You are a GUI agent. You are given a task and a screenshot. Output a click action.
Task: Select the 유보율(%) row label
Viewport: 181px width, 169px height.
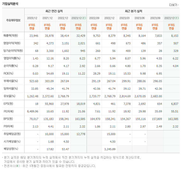(9, 96)
